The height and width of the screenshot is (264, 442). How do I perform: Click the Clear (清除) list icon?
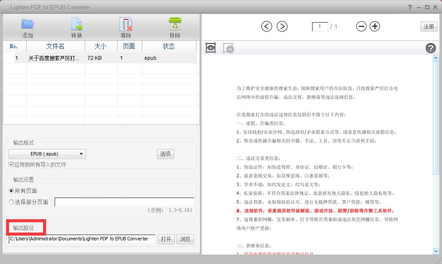point(126,24)
